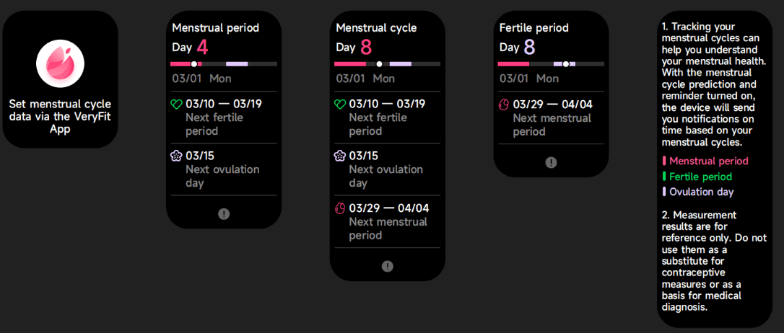784x333 pixels.
Task: Click the lavender Day 8 number
Action: (529, 48)
